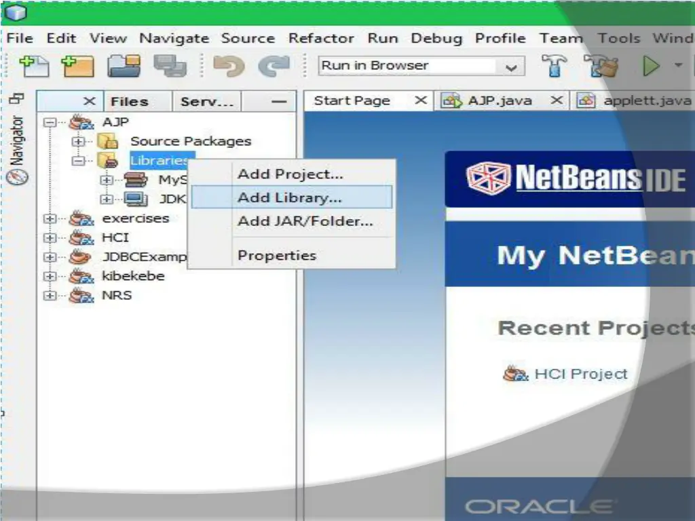Close the Start Page tab
The width and height of the screenshot is (695, 521).
pos(421,100)
